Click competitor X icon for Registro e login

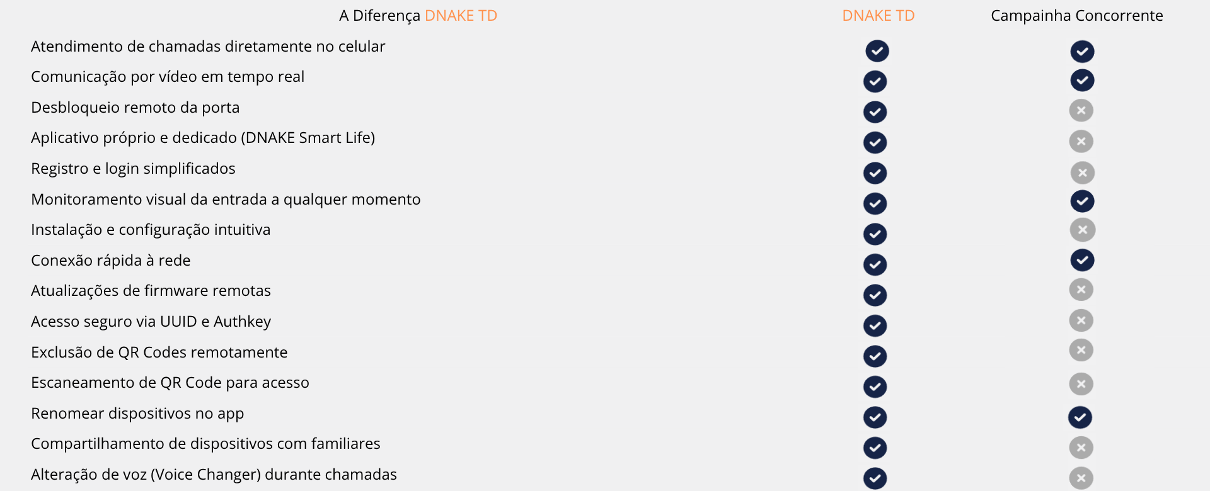click(1083, 172)
